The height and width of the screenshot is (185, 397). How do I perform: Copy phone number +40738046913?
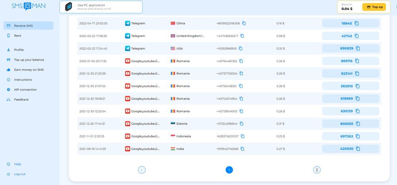coord(241,111)
